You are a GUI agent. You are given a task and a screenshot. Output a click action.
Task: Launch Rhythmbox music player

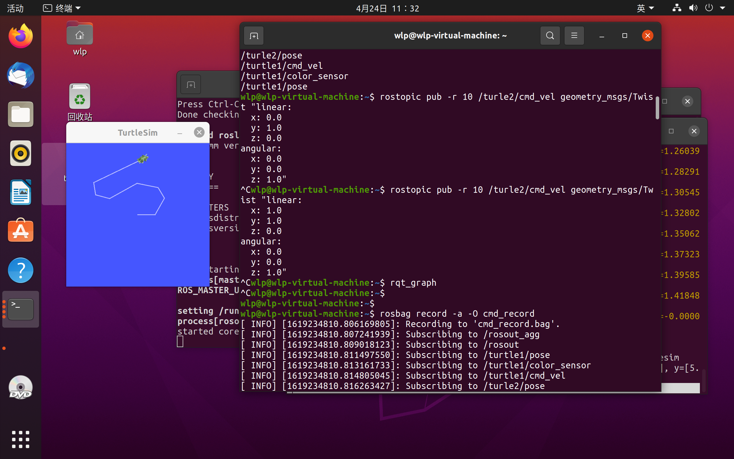point(21,153)
